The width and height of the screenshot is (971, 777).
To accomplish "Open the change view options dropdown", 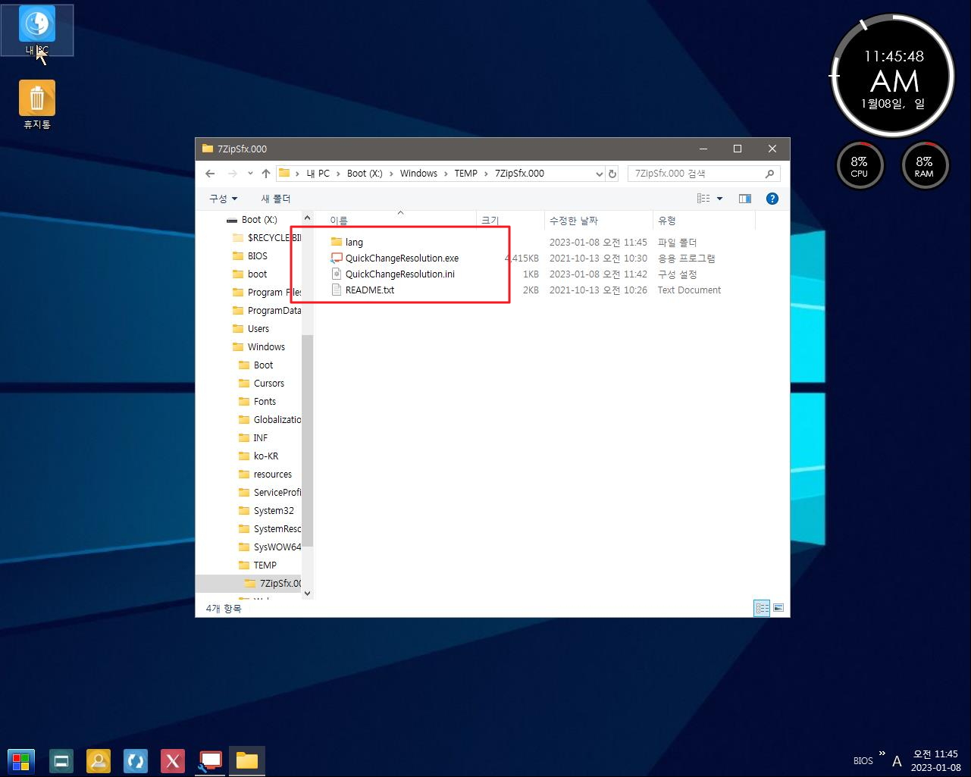I will coord(719,199).
